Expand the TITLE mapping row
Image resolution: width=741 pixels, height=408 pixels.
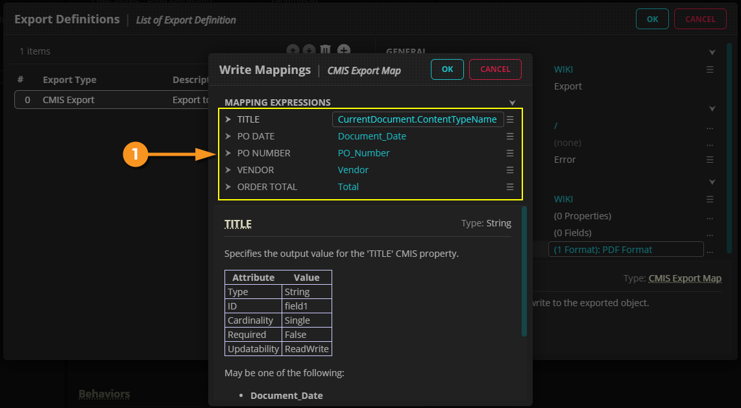(228, 119)
